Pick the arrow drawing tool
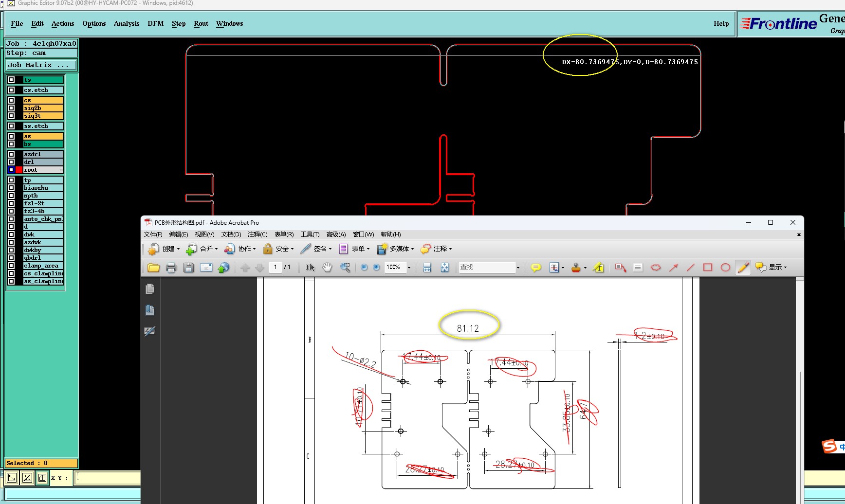845x504 pixels. click(x=673, y=268)
